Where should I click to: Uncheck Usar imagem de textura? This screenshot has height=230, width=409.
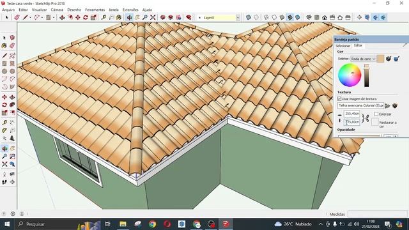[x=339, y=98]
